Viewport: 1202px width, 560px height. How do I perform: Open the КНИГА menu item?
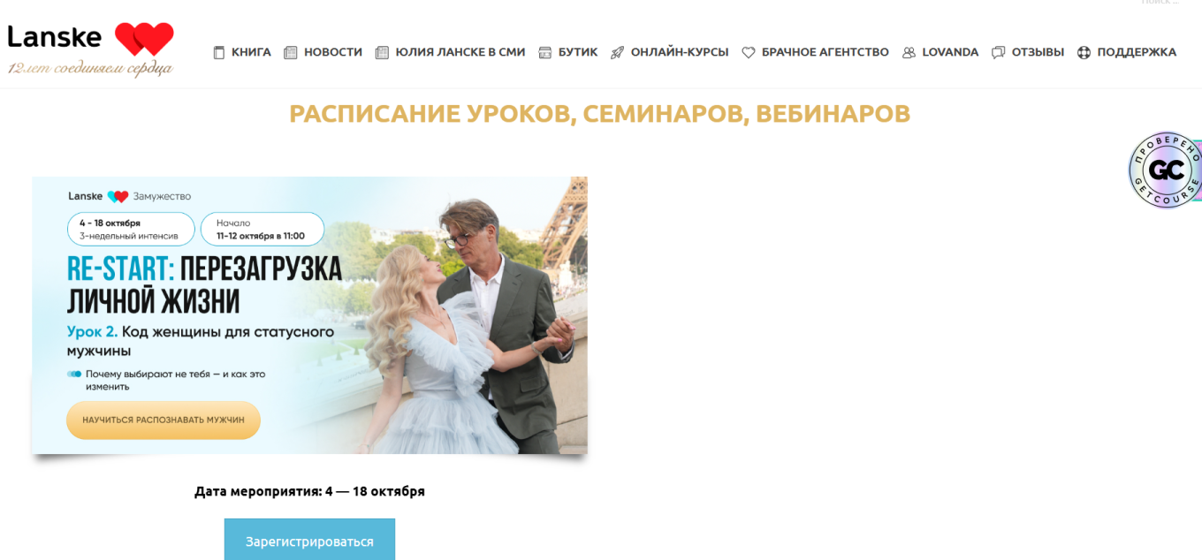(x=251, y=52)
